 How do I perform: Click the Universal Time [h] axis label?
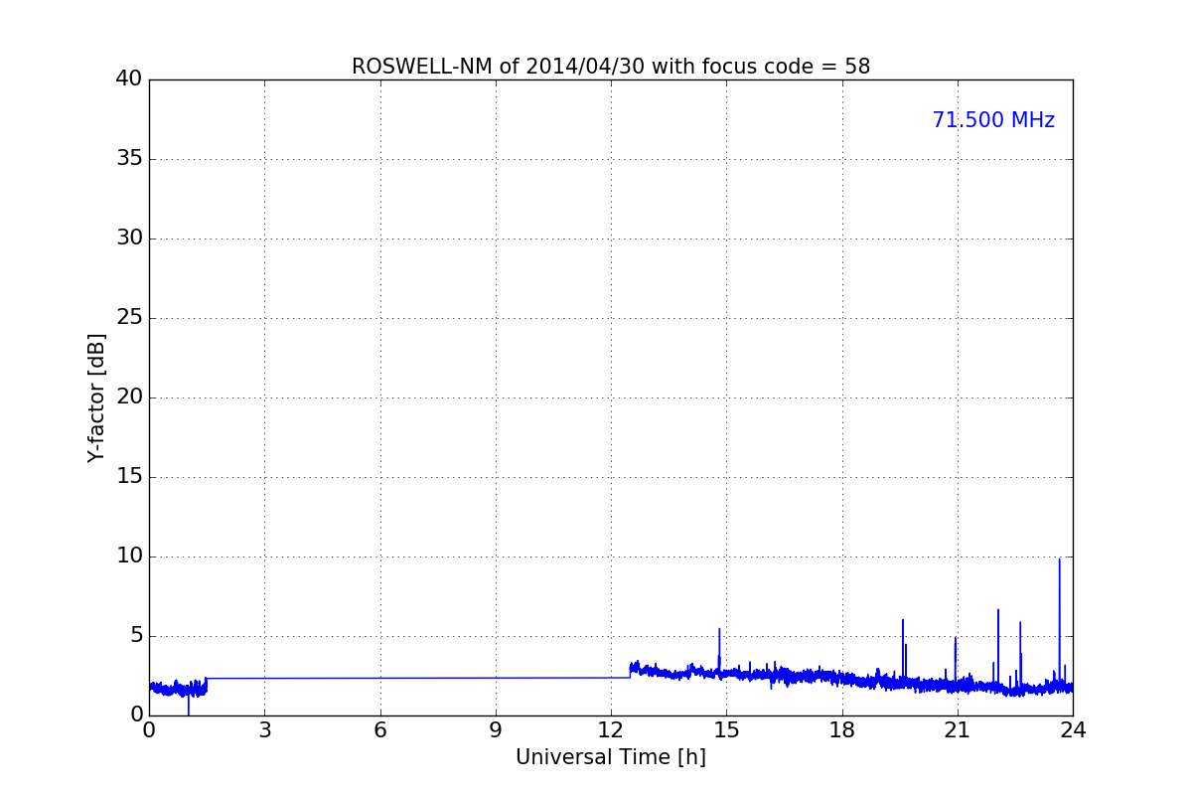tap(611, 757)
